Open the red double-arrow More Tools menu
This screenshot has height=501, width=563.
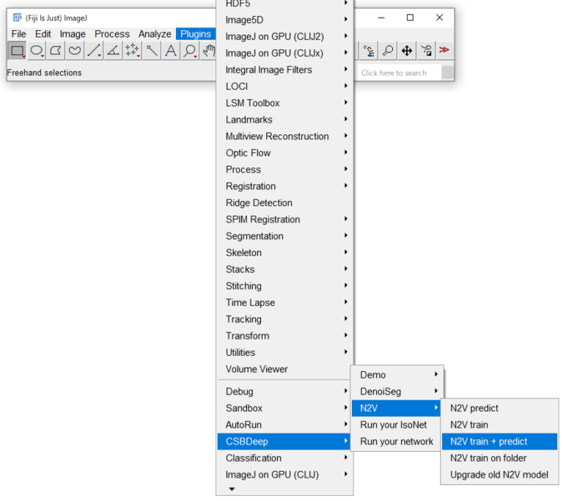click(444, 50)
